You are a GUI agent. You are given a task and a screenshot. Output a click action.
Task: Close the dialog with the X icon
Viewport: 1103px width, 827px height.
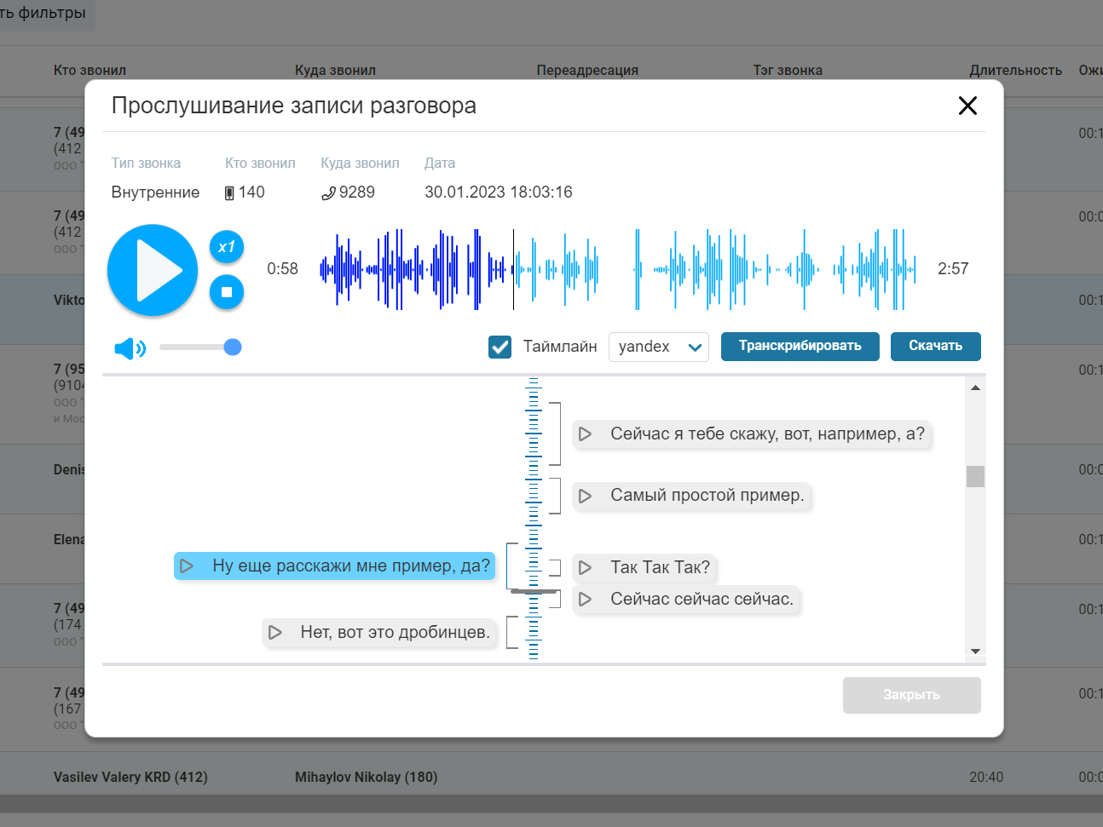click(x=967, y=106)
